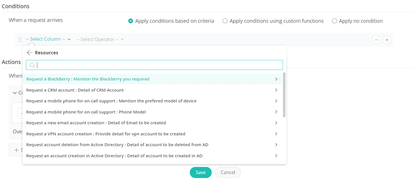This screenshot has height=184, width=414.
Task: Open submenu arrow for Request a CRM account
Action: tap(276, 90)
